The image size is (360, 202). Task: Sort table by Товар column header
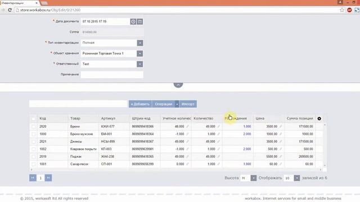pyautogui.click(x=75, y=118)
